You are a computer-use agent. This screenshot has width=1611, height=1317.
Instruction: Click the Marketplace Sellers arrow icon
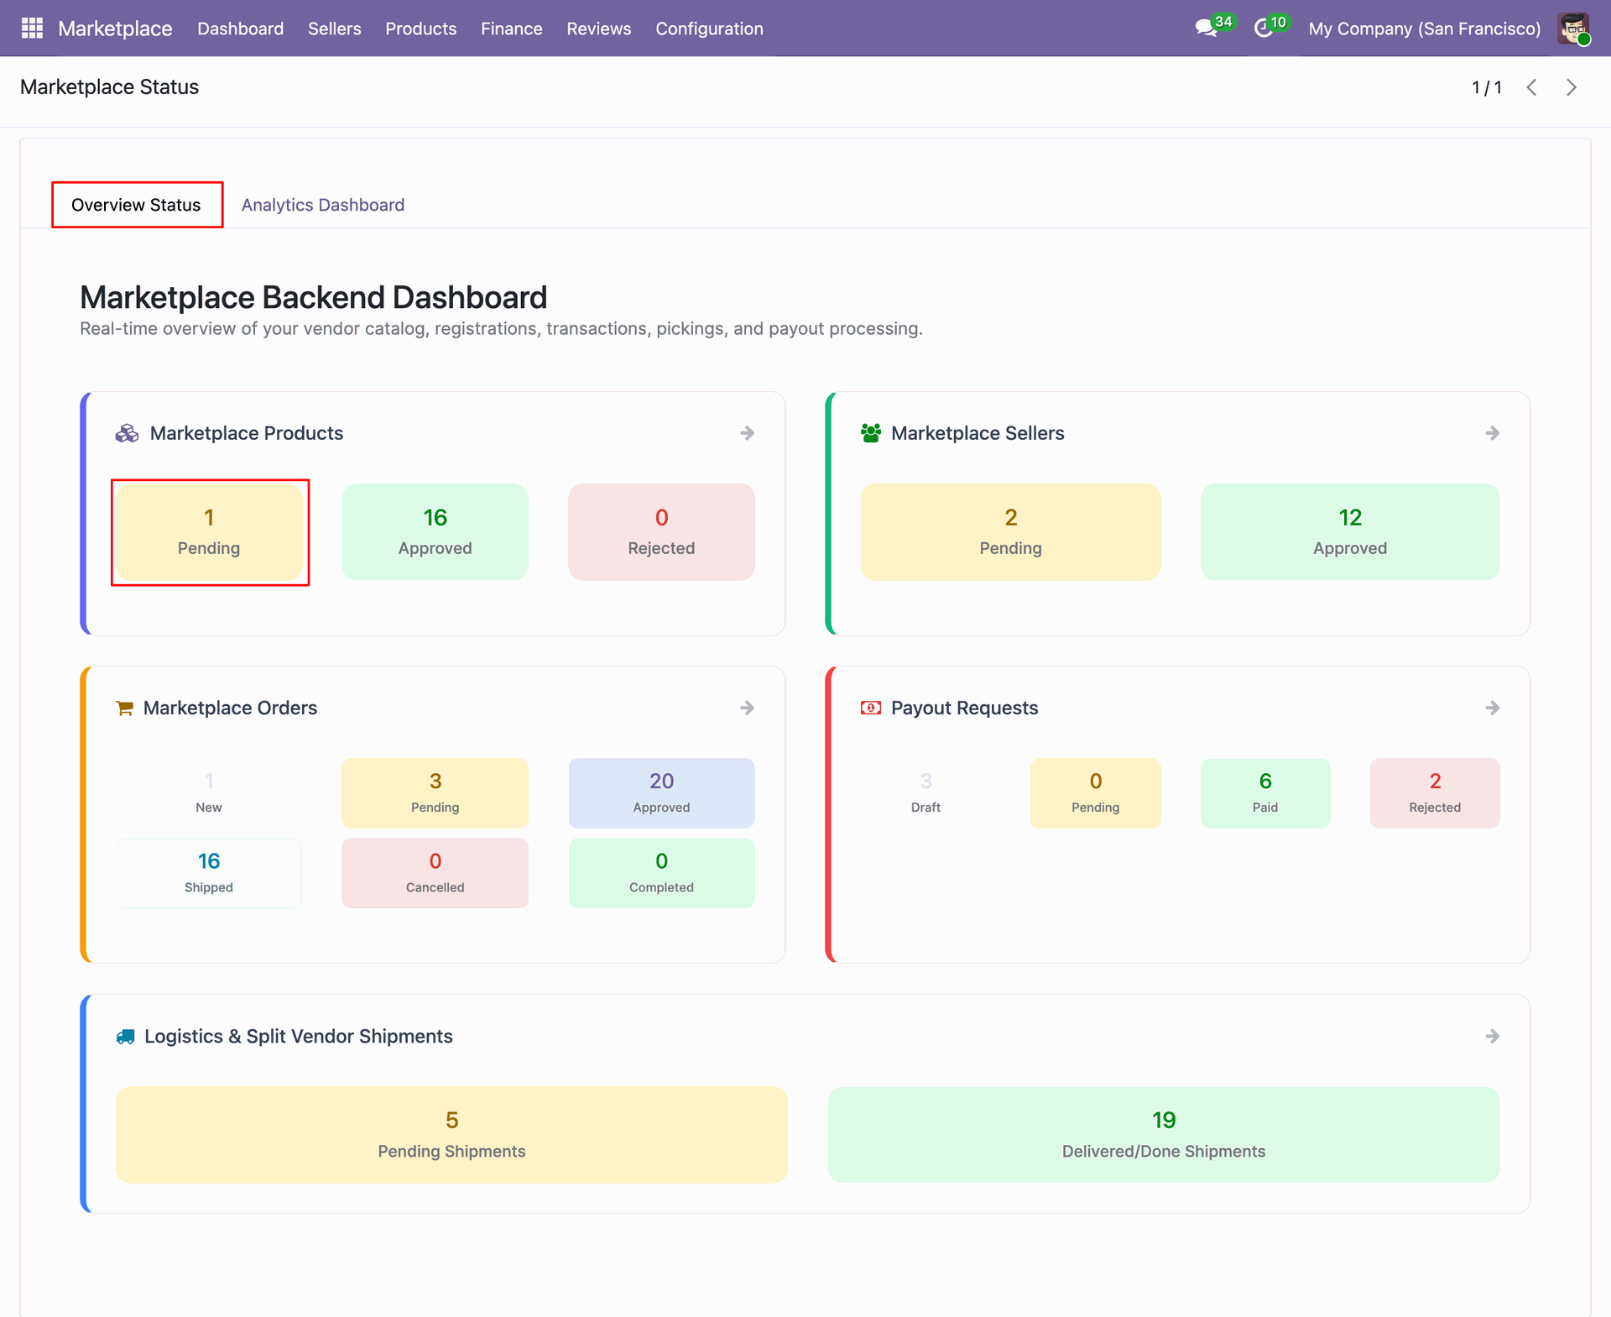(x=1492, y=433)
